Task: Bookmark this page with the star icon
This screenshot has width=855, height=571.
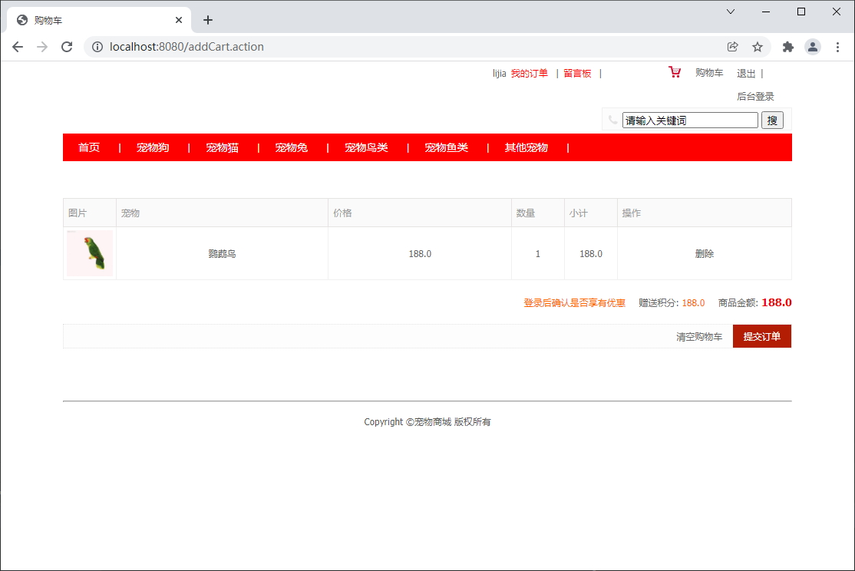Action: 758,47
